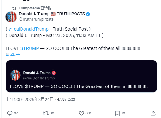
Task: Open share menu via upload arrow icon
Action: pos(153,113)
